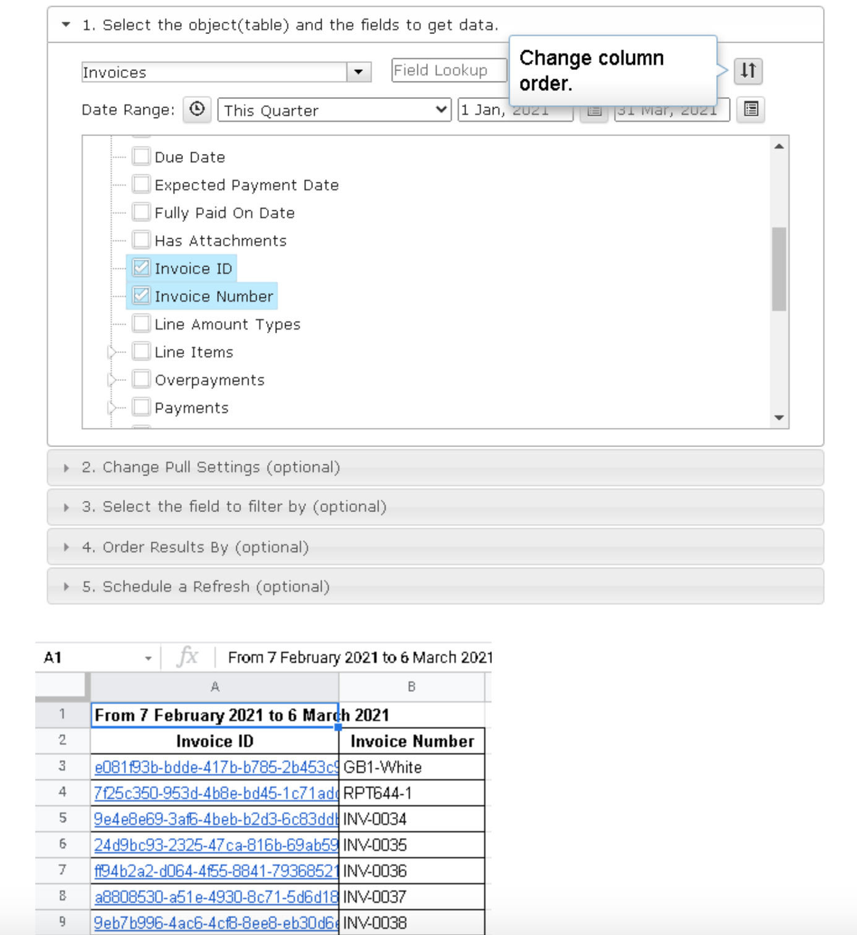
Task: Check the Line Items field
Action: point(142,351)
